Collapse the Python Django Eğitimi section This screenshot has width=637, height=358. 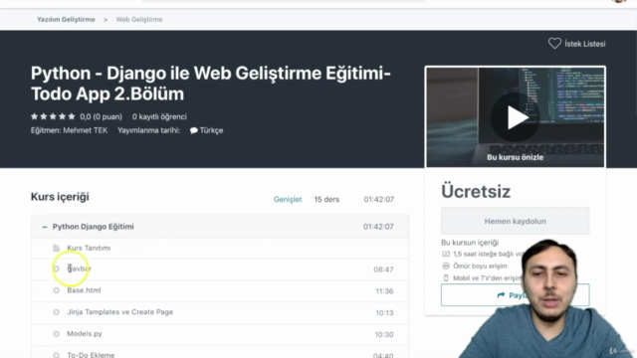45,227
